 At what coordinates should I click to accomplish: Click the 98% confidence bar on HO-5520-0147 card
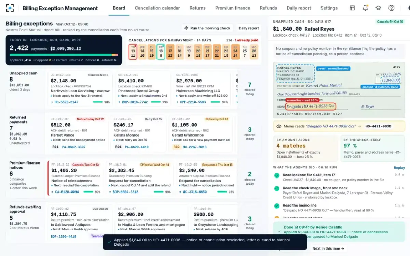pos(97,102)
